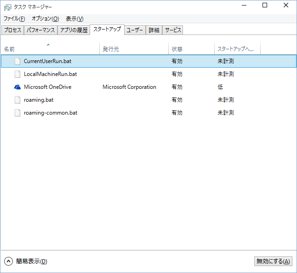Click the CurrentUserRun.bat file icon
Screen dimensions: 297x273
(17, 61)
